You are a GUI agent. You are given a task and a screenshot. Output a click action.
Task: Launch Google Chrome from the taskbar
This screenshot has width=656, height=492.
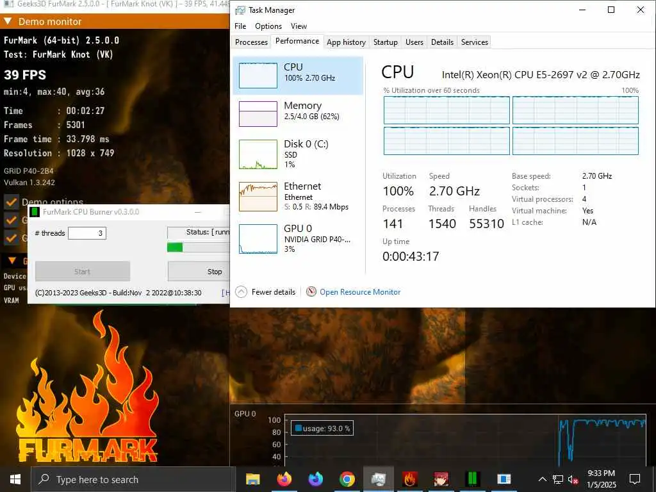(347, 479)
